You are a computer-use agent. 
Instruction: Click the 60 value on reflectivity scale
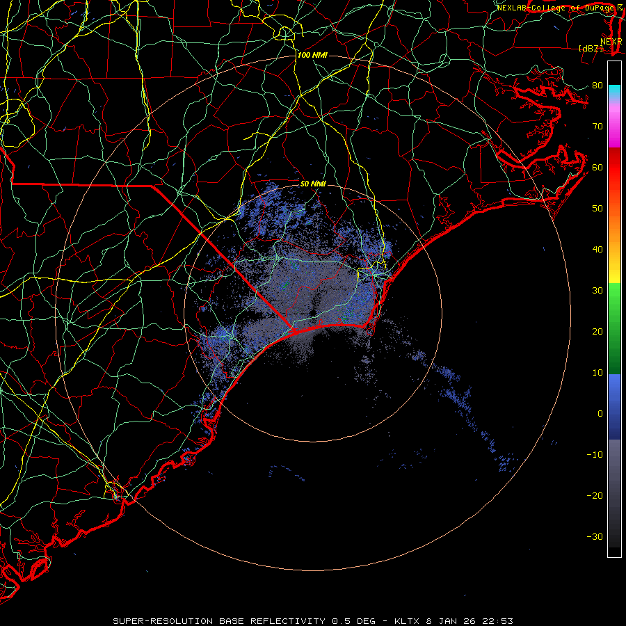click(597, 167)
